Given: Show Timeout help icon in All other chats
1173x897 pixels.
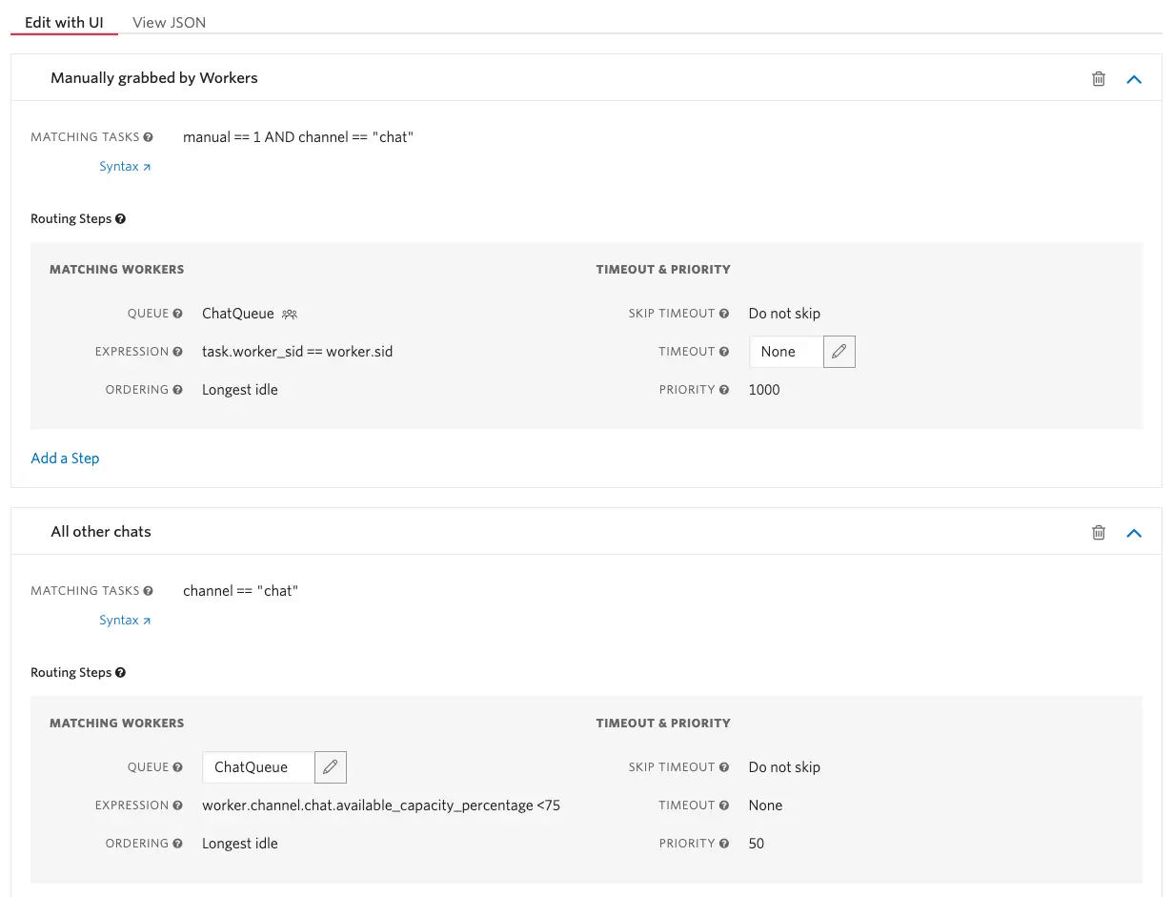Looking at the screenshot, I should 724,805.
